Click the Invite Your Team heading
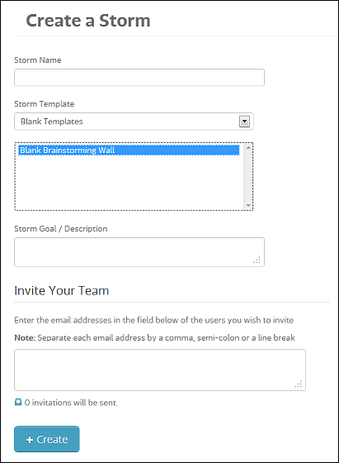This screenshot has width=339, height=463. [62, 290]
